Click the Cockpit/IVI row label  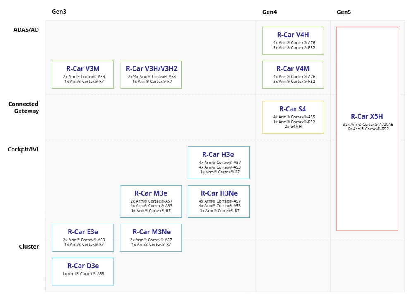coord(23,149)
